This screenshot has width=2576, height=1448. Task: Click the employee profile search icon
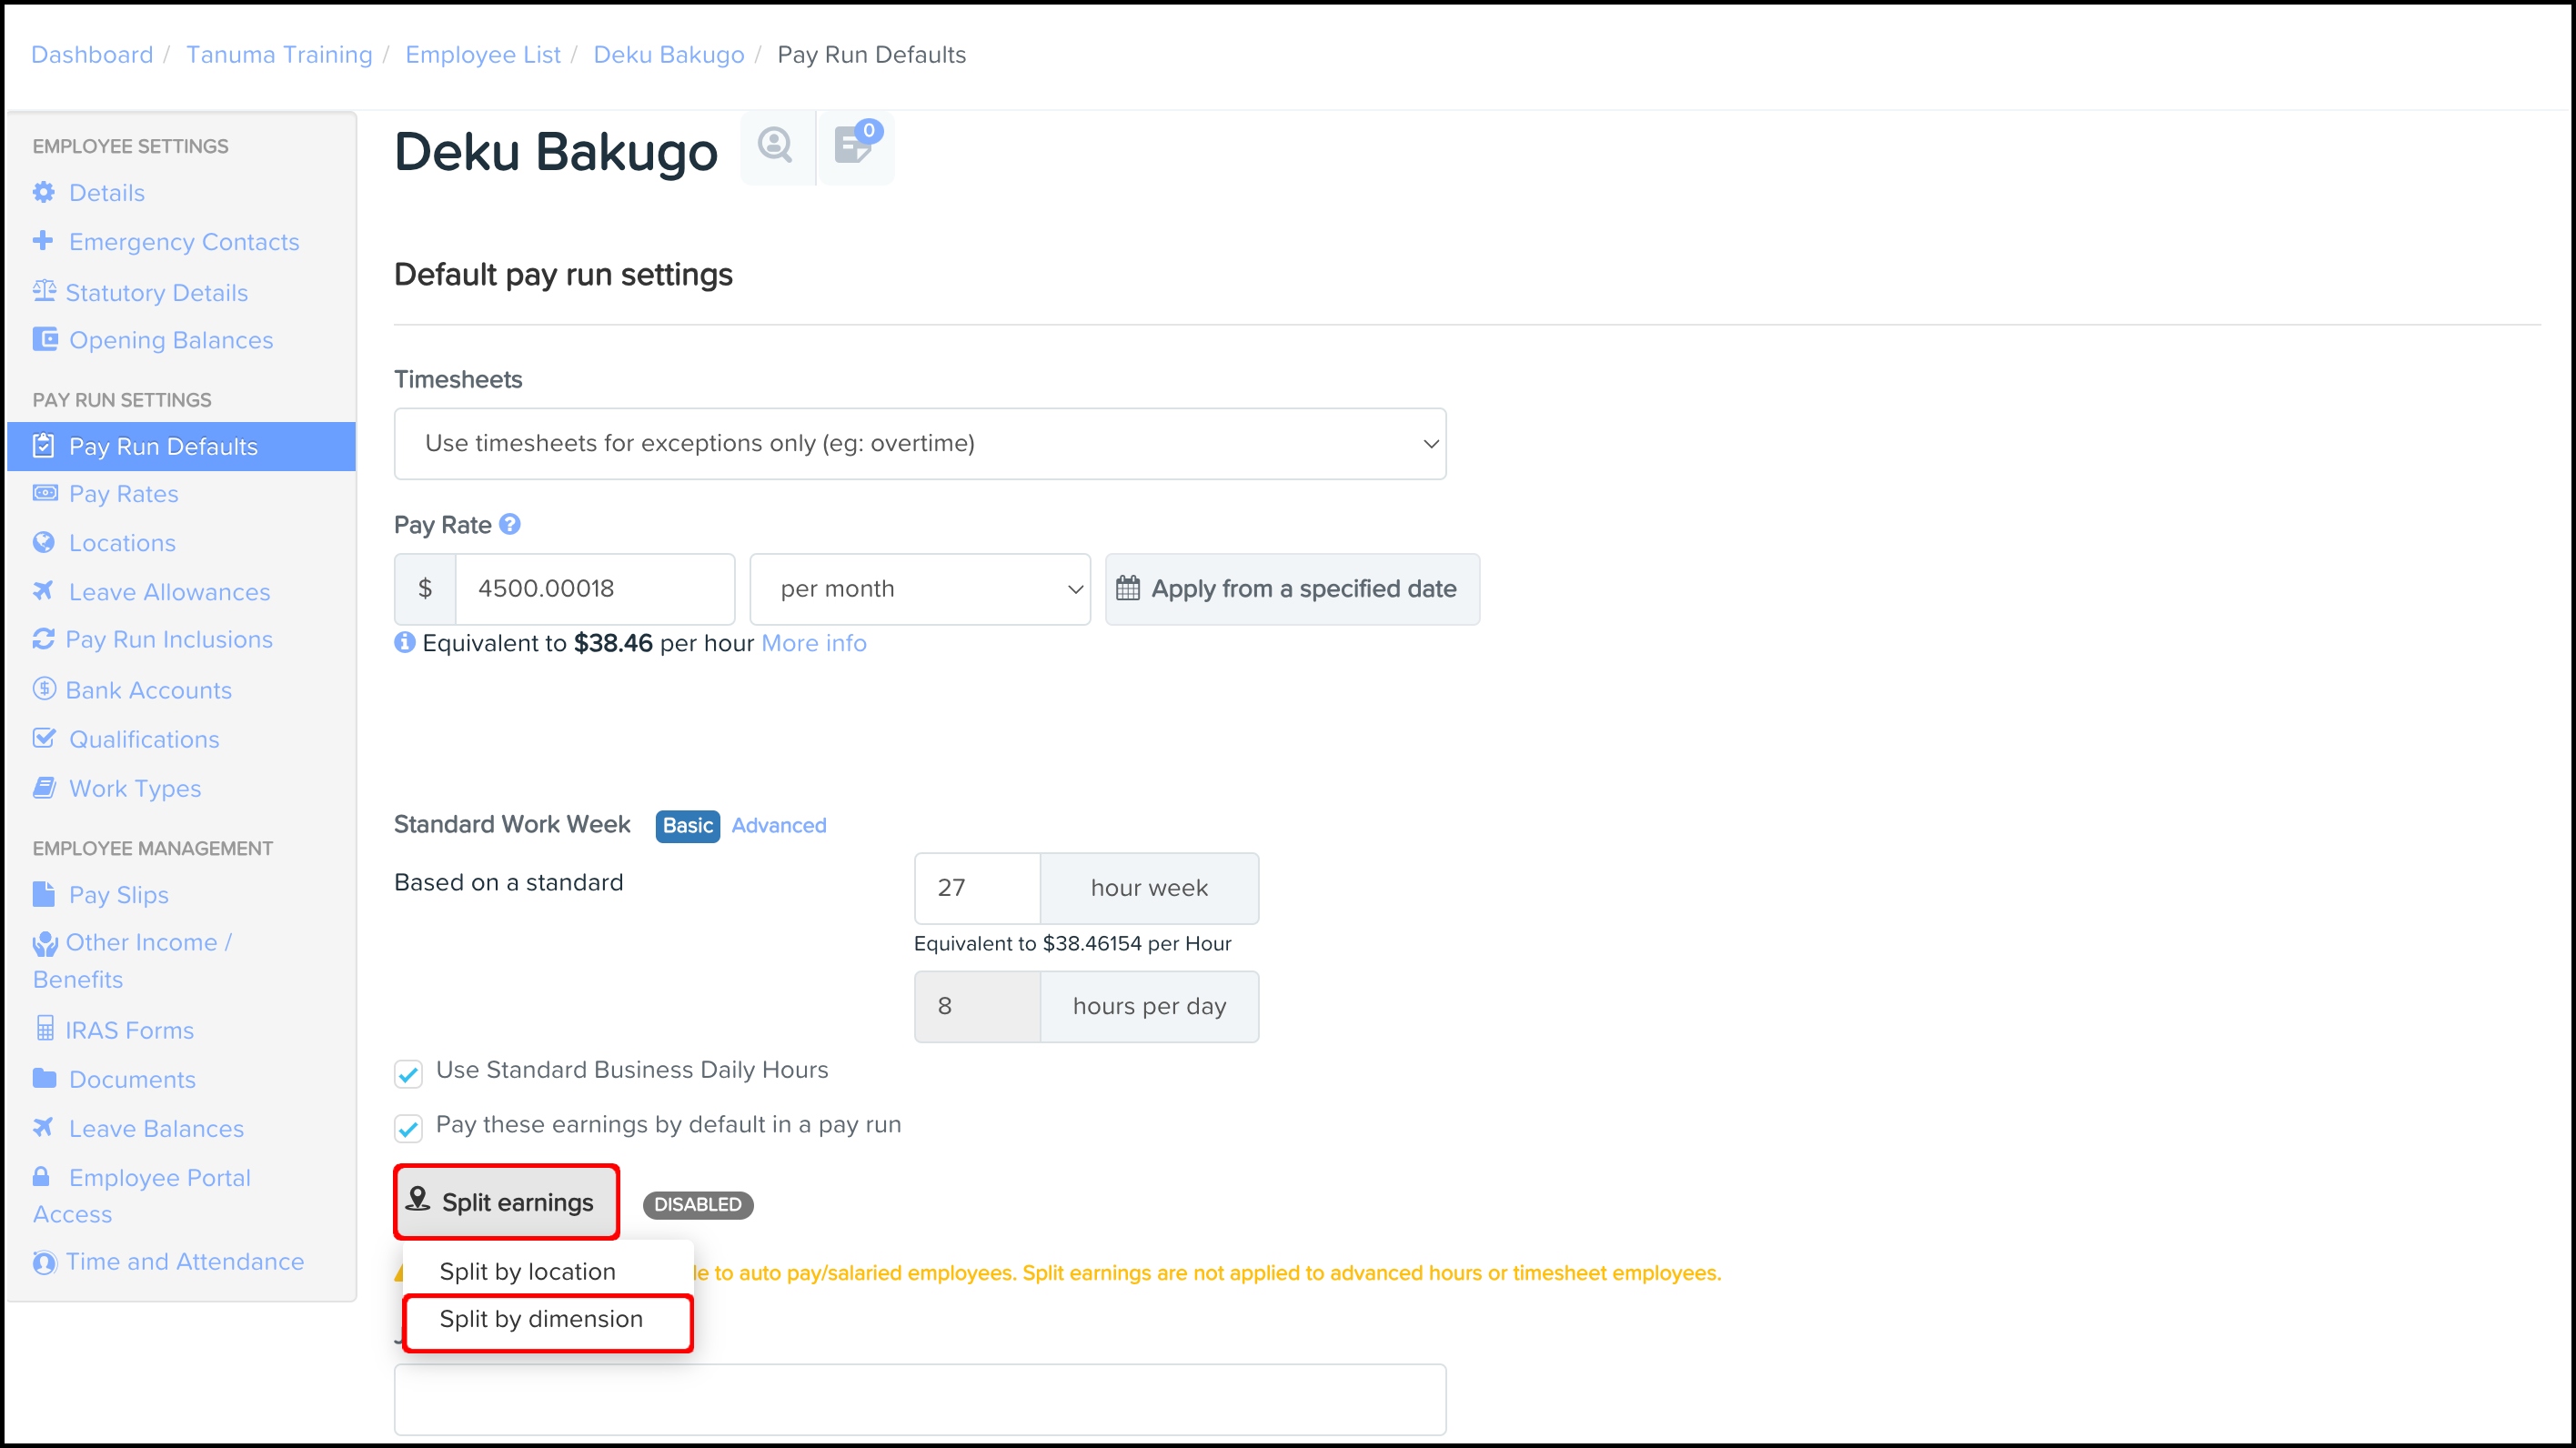pyautogui.click(x=775, y=146)
